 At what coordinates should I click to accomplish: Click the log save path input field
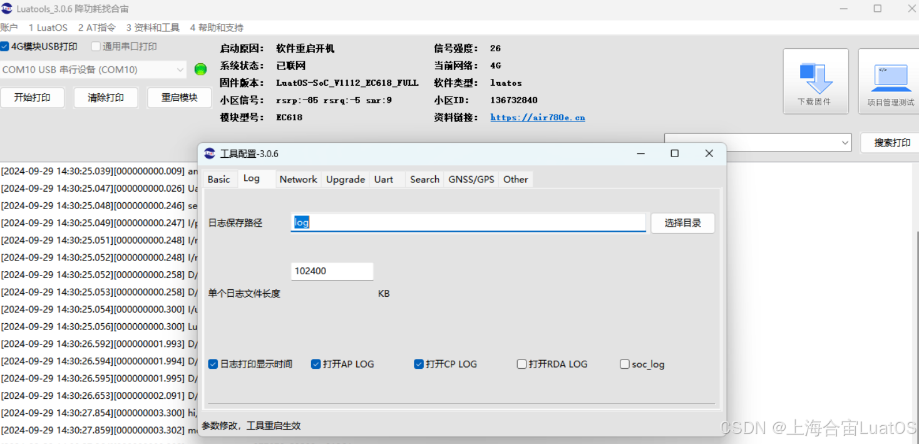tap(468, 223)
